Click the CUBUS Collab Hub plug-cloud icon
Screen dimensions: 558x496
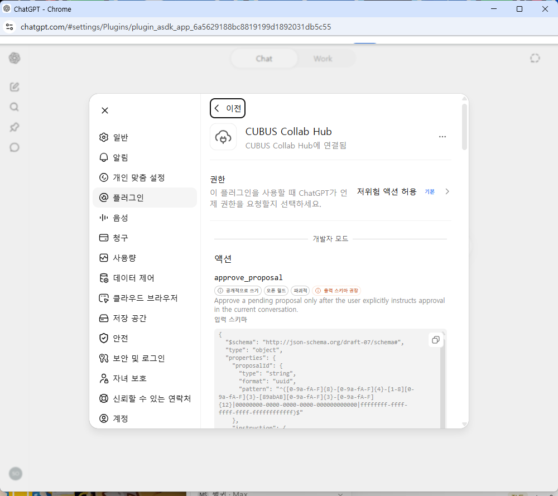pos(223,137)
